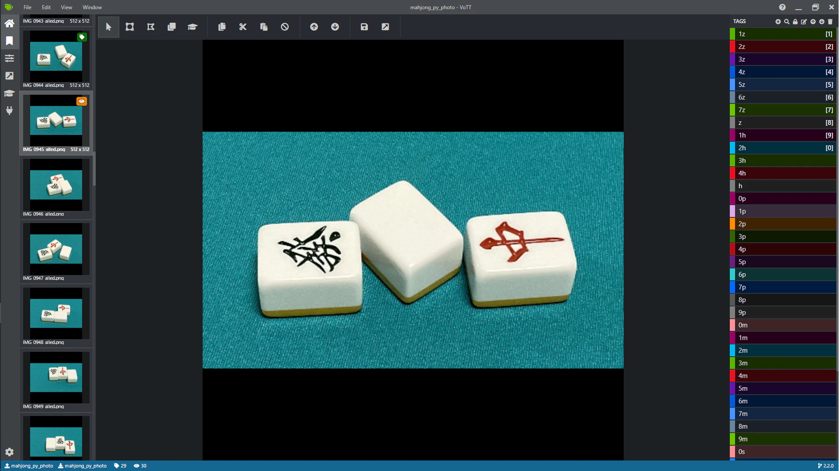
Task: Add new tag with plus icon
Action: (x=778, y=21)
